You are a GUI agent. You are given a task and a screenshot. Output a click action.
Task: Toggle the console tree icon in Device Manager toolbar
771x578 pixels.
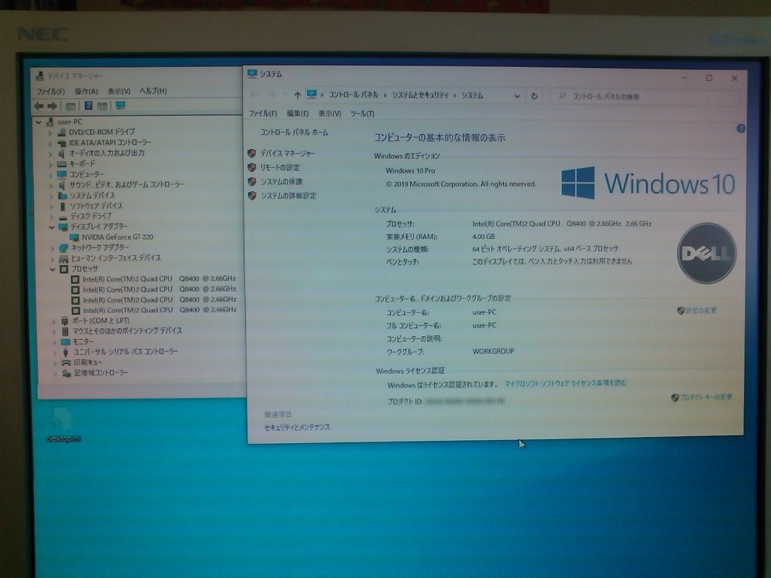point(70,106)
